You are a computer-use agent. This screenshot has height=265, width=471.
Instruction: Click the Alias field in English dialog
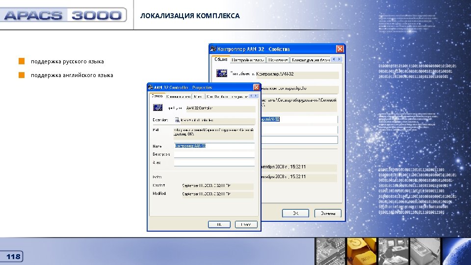pos(214,162)
